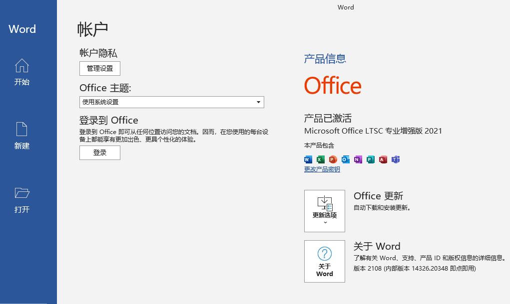Click the sign-in description starting 登录到 Office 即可

[174, 136]
